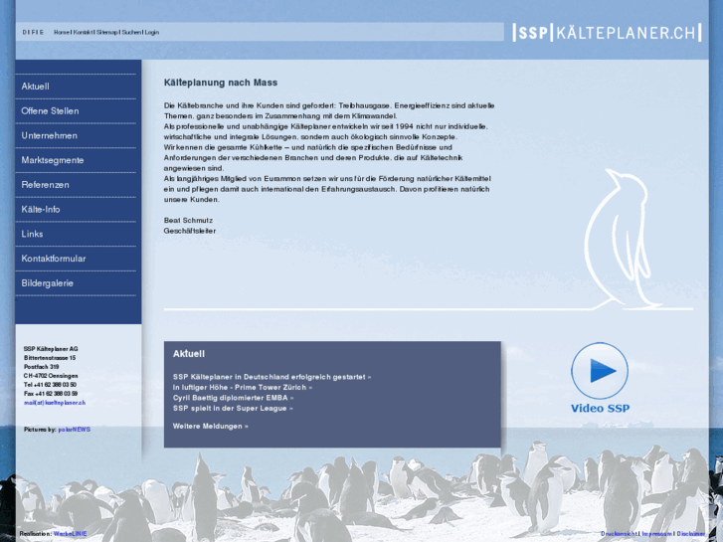Play the Video SSP clip

[x=600, y=371]
